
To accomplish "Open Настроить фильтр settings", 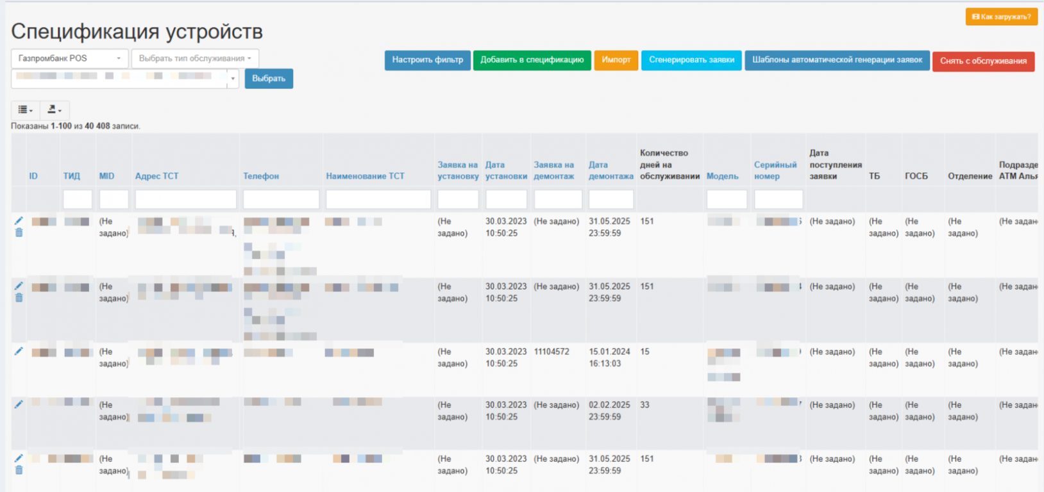I will [427, 60].
